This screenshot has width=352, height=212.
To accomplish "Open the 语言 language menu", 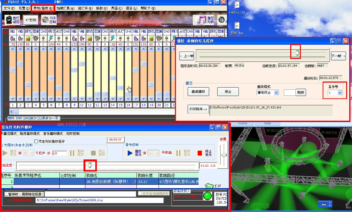I will point(131,8).
